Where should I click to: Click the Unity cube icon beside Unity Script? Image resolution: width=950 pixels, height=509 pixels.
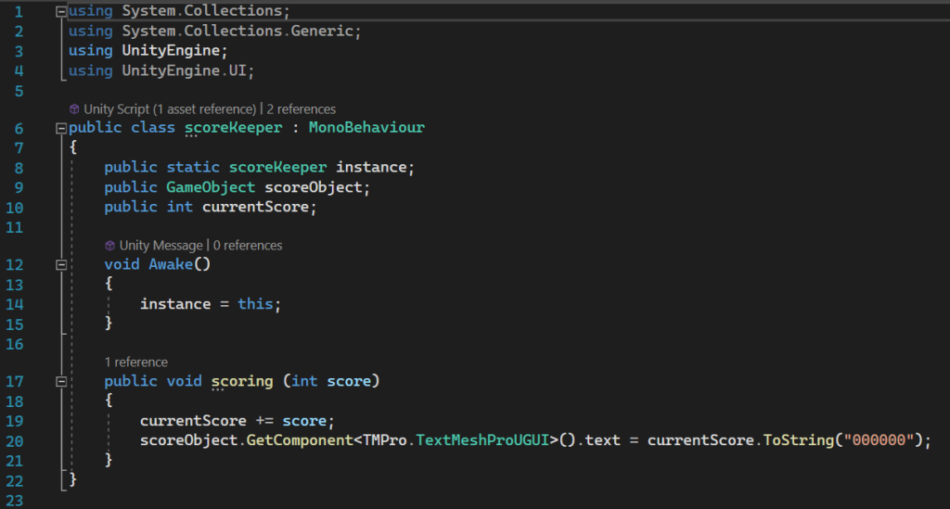pos(74,109)
